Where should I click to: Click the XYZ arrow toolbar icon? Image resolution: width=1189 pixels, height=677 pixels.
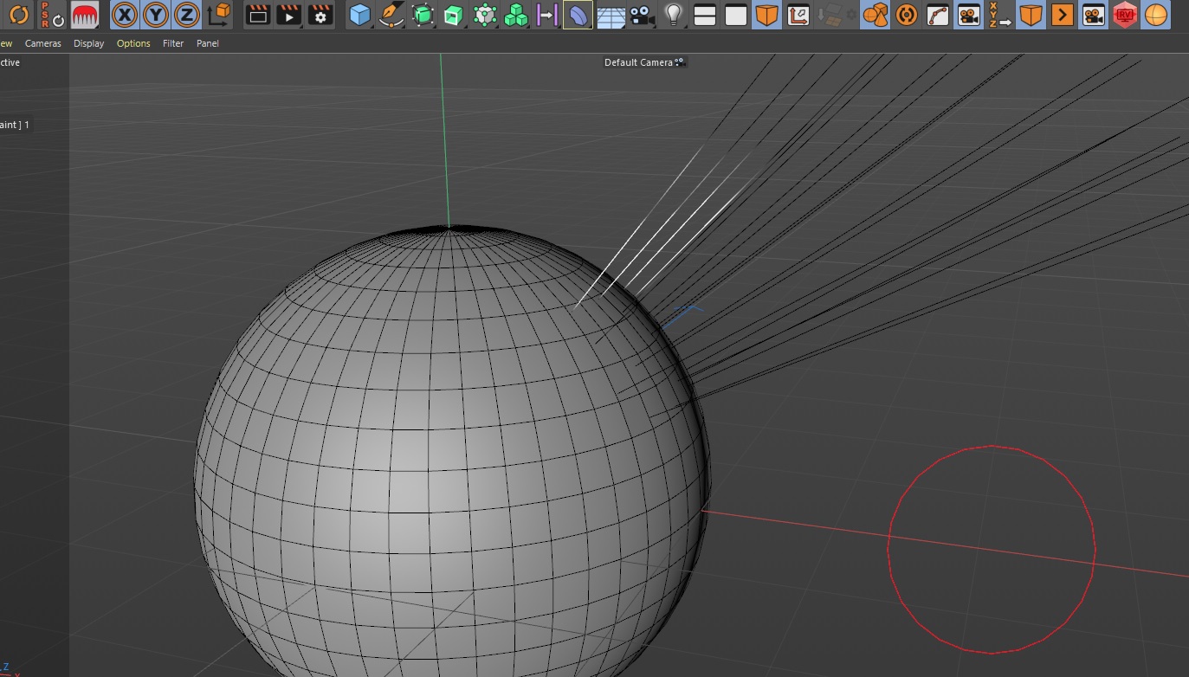999,15
